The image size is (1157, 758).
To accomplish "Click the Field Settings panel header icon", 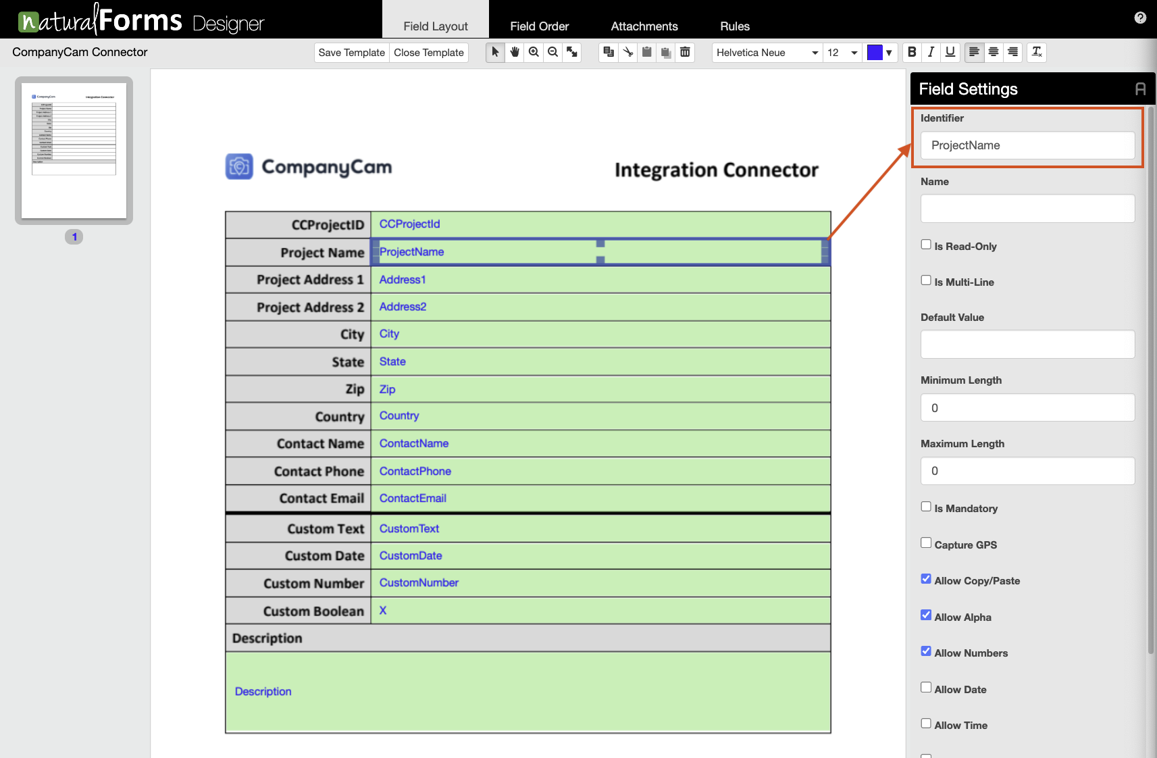I will [x=1140, y=89].
